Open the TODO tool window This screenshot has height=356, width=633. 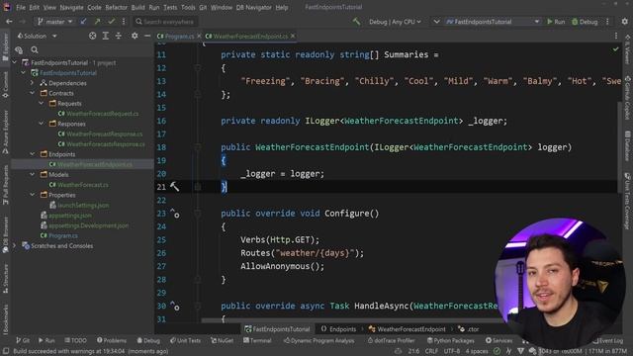[75, 340]
